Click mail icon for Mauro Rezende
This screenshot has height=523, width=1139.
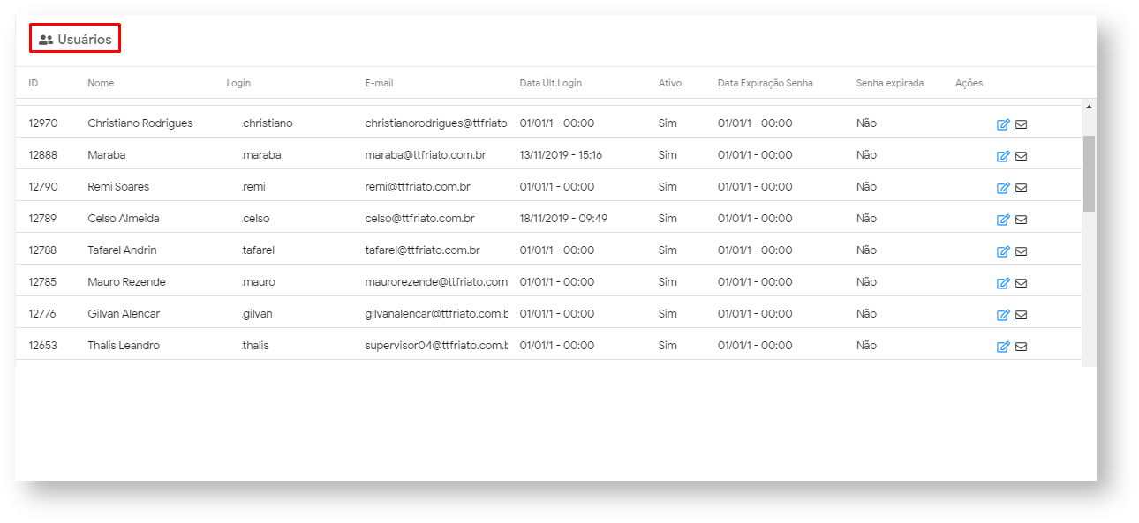(1021, 283)
